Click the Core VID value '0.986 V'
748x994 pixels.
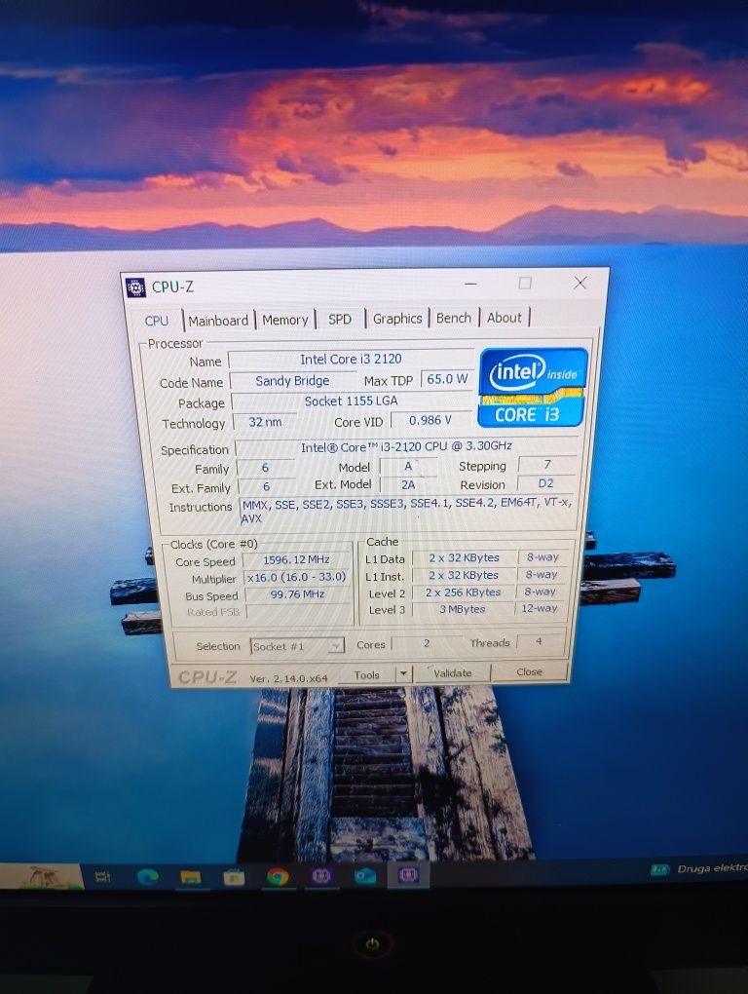click(x=430, y=420)
